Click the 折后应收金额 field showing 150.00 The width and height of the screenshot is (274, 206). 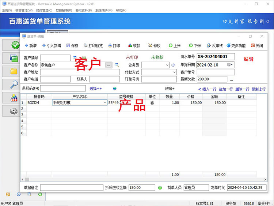[x=142, y=188]
